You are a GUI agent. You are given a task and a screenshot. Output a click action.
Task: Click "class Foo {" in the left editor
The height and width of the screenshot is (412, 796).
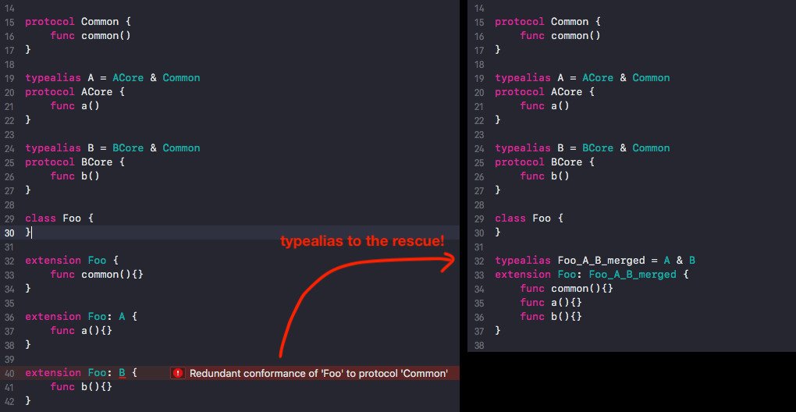click(x=59, y=218)
